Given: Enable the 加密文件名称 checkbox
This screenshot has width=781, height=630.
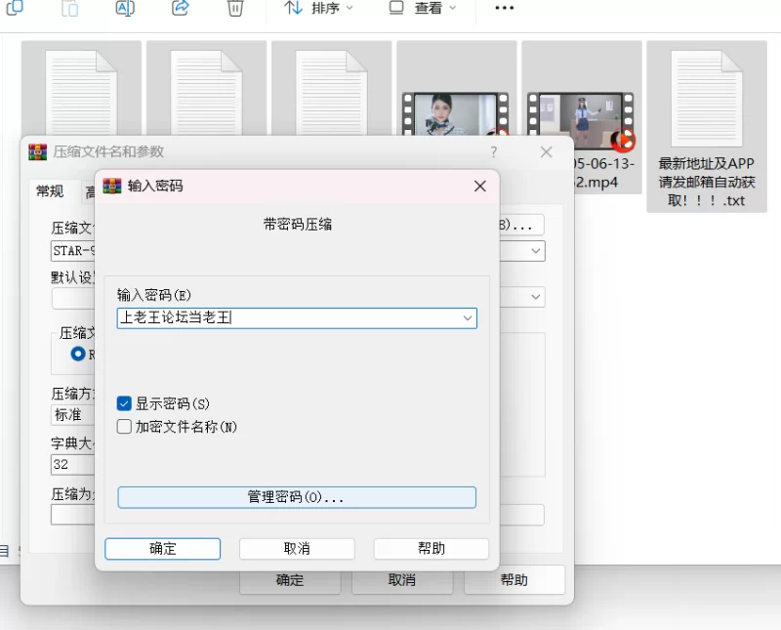Looking at the screenshot, I should click(124, 427).
